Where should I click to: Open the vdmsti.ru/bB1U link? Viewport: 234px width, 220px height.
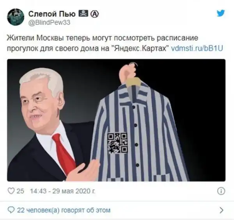point(197,48)
